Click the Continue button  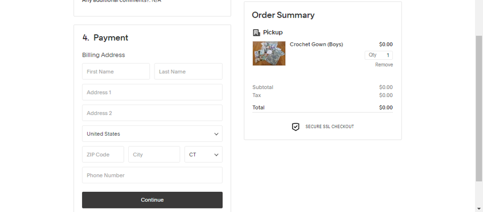click(x=152, y=200)
